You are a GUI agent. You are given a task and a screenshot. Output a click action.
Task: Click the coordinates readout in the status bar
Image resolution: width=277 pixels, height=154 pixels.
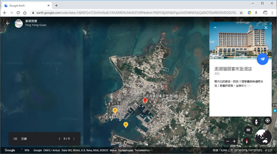click(x=248, y=150)
